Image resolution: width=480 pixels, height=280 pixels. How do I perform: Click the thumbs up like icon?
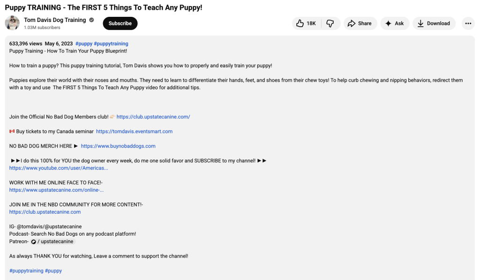300,23
